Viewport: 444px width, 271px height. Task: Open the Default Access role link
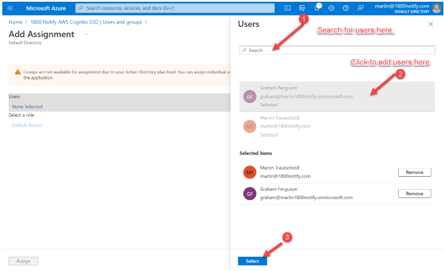click(27, 125)
